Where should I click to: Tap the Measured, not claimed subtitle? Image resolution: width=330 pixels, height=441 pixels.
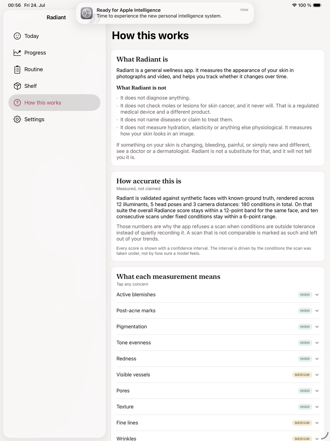point(138,189)
